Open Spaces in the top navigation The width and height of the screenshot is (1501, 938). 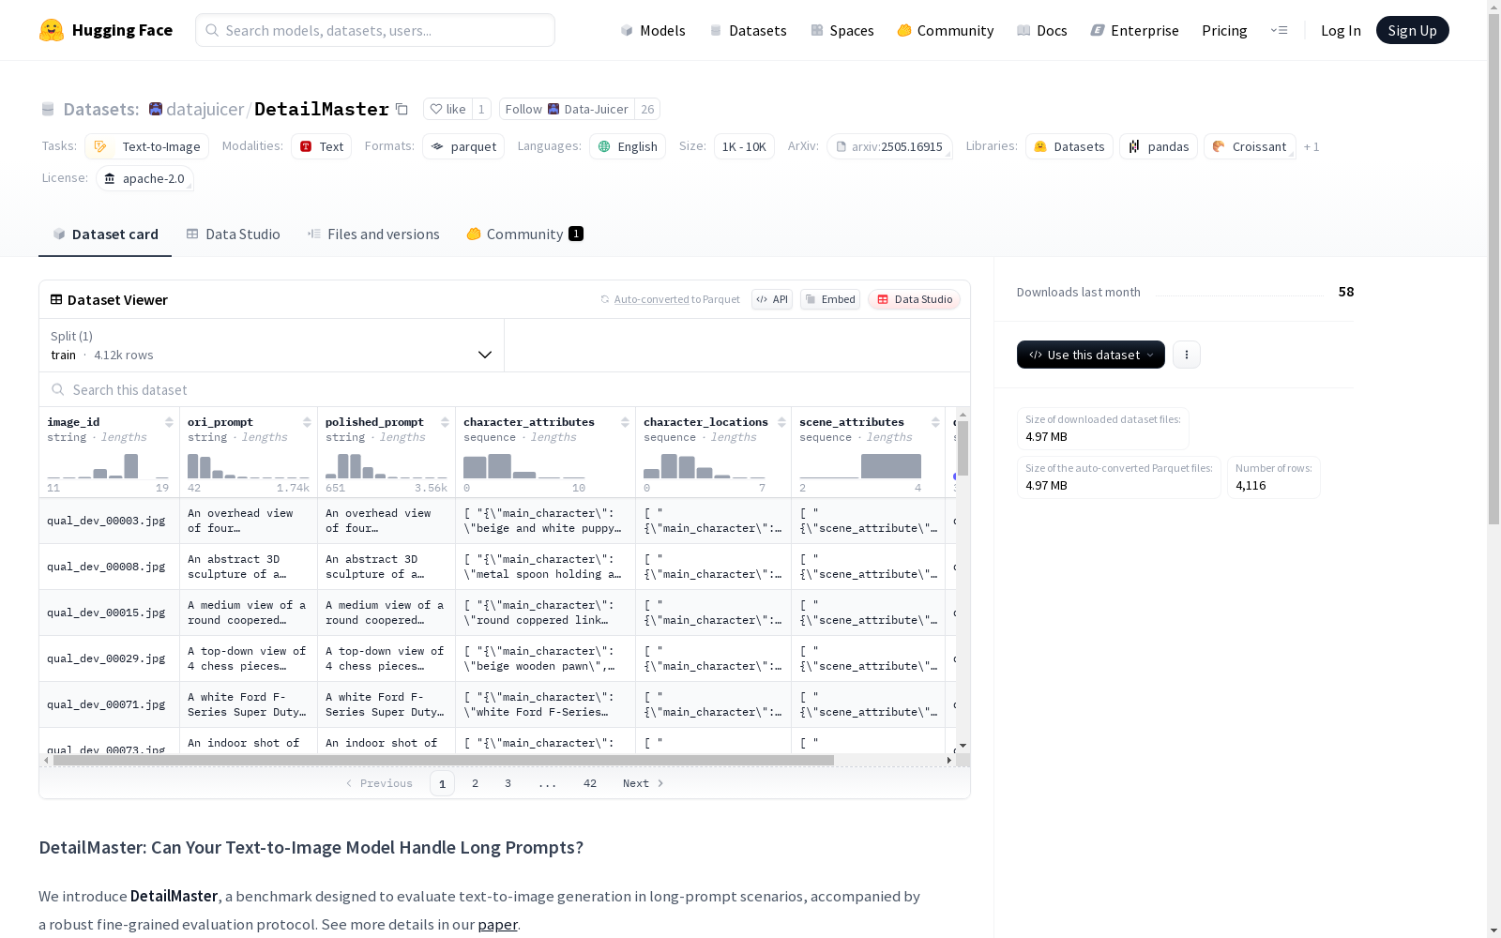coord(842,30)
